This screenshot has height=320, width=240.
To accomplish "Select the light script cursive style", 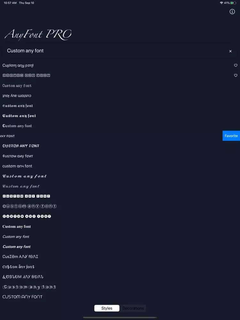I will point(21,186).
